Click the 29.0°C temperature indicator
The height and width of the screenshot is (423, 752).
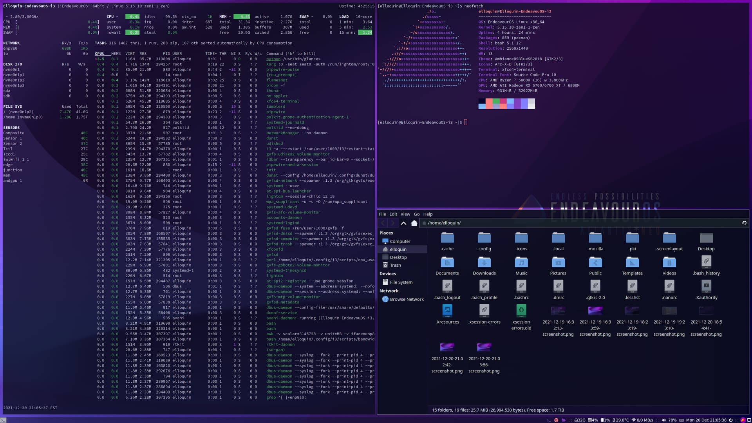(x=620, y=420)
